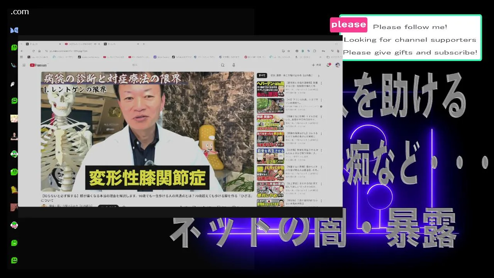Open options menu for トイレが近い video
The height and width of the screenshot is (278, 494).
pos(321,117)
